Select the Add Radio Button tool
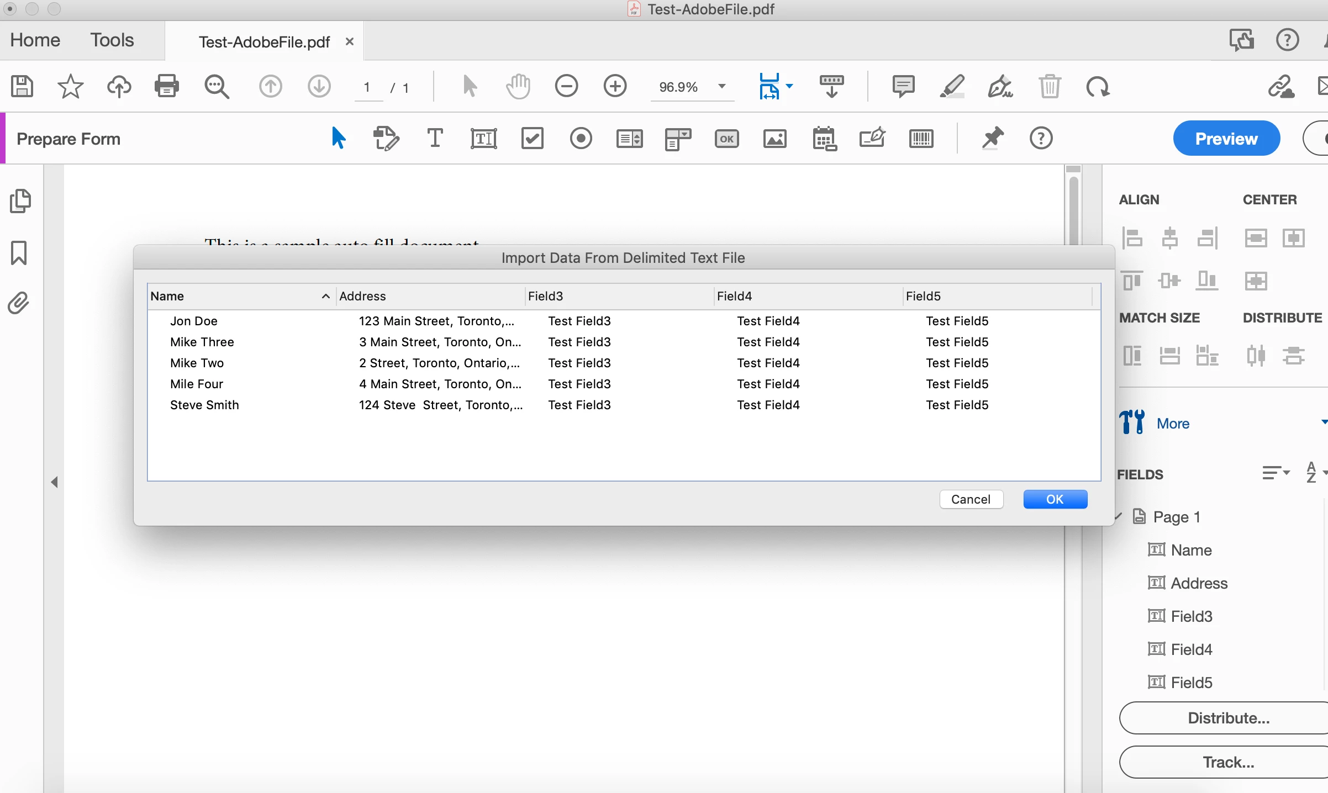 pos(581,139)
